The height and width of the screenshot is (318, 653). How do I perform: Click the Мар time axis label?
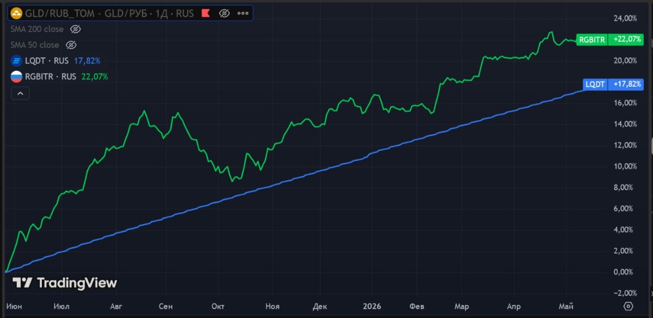click(x=461, y=307)
